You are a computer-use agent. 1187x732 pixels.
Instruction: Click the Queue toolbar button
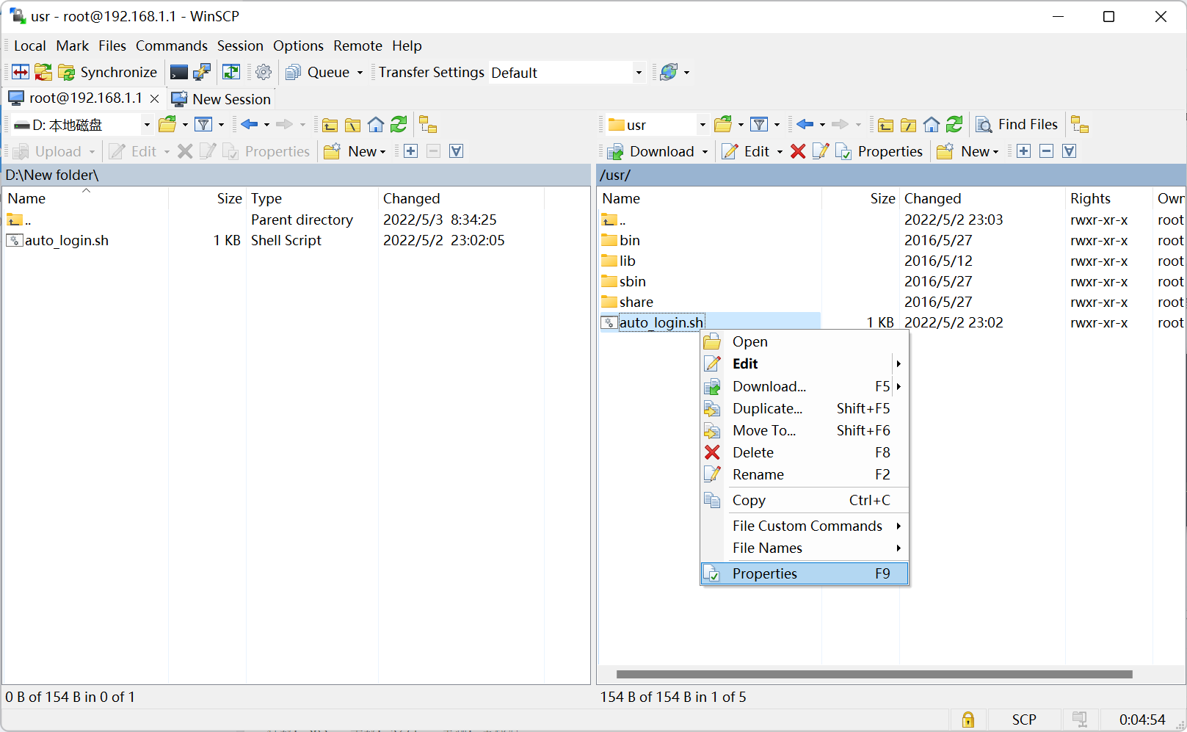pos(318,72)
